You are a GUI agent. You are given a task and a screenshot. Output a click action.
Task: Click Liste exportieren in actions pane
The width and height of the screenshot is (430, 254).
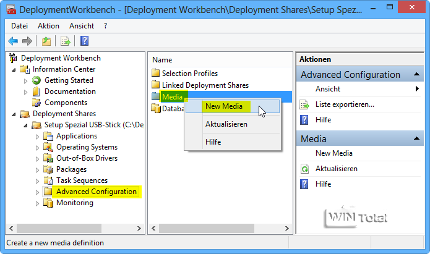pyautogui.click(x=345, y=104)
